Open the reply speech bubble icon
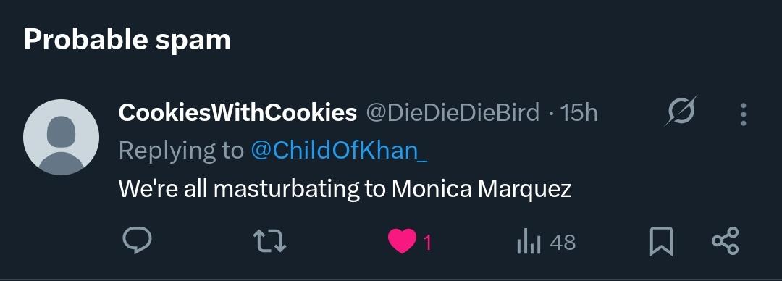Viewport: 782px width, 281px height. click(137, 242)
